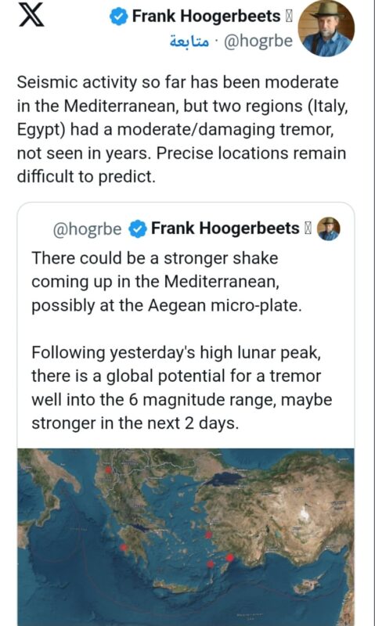Click the emoji after header name

point(289,16)
